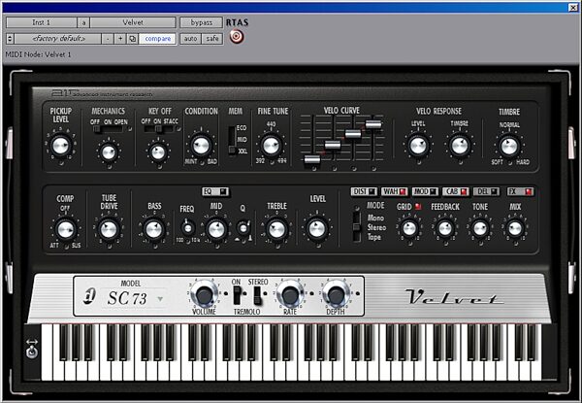Click the keyboard range toggle icon left of keys
The width and height of the screenshot is (582, 403).
tap(32, 348)
